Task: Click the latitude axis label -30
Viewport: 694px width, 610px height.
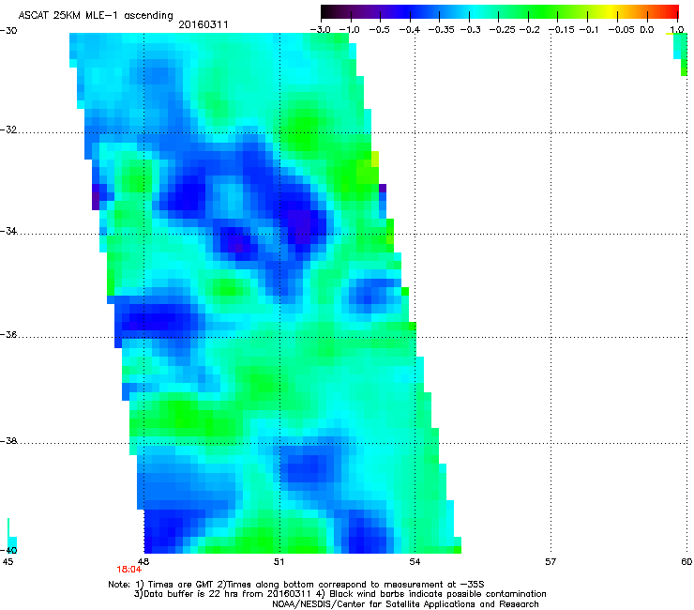Action: click(8, 31)
